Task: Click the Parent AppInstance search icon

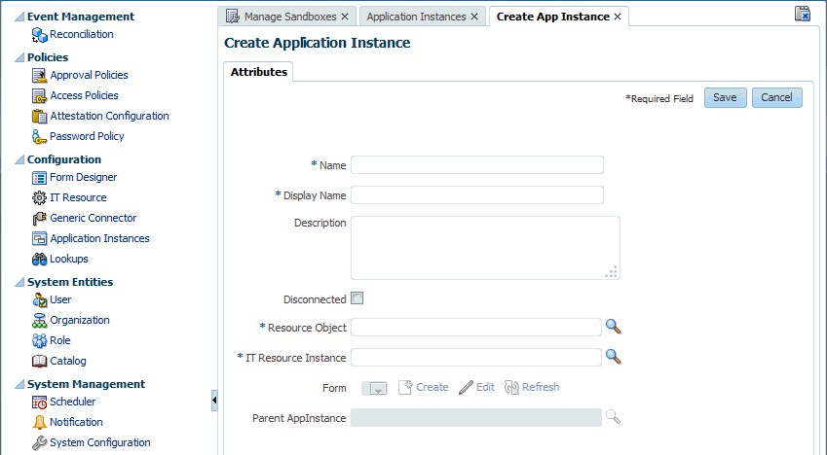Action: pyautogui.click(x=613, y=417)
